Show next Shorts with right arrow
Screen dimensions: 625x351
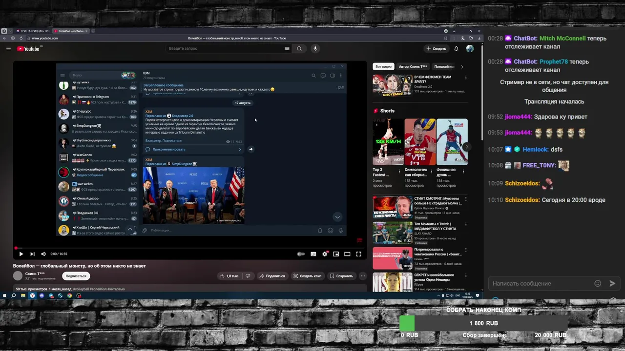coord(466,147)
